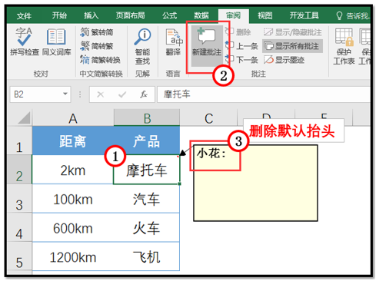Convert text with 简转繁
This screenshot has height=281, width=376.
(x=97, y=46)
